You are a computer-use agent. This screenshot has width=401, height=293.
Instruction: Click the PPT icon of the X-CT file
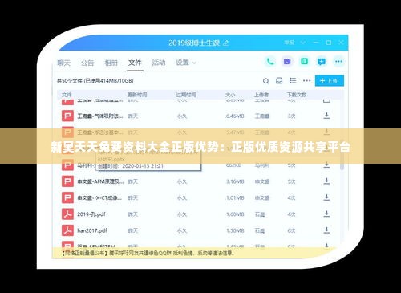pyautogui.click(x=67, y=197)
